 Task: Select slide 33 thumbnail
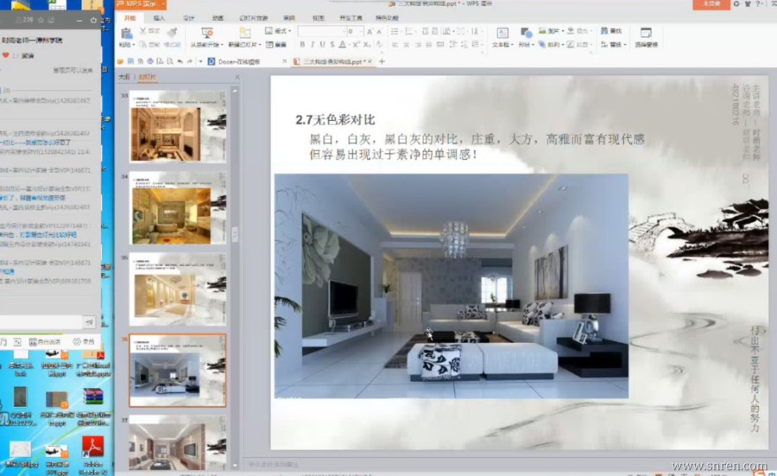[x=178, y=126]
